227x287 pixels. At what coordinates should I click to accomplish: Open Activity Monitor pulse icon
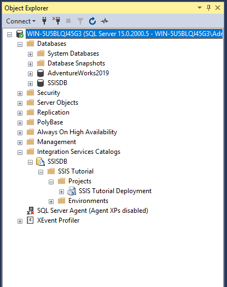[x=104, y=21]
